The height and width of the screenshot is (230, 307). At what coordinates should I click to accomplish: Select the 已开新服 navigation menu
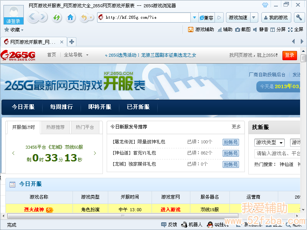138,107
